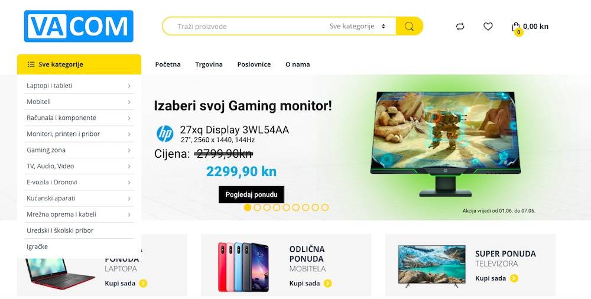Open the Poslovnice menu item
Image resolution: width=591 pixels, height=299 pixels.
point(254,64)
